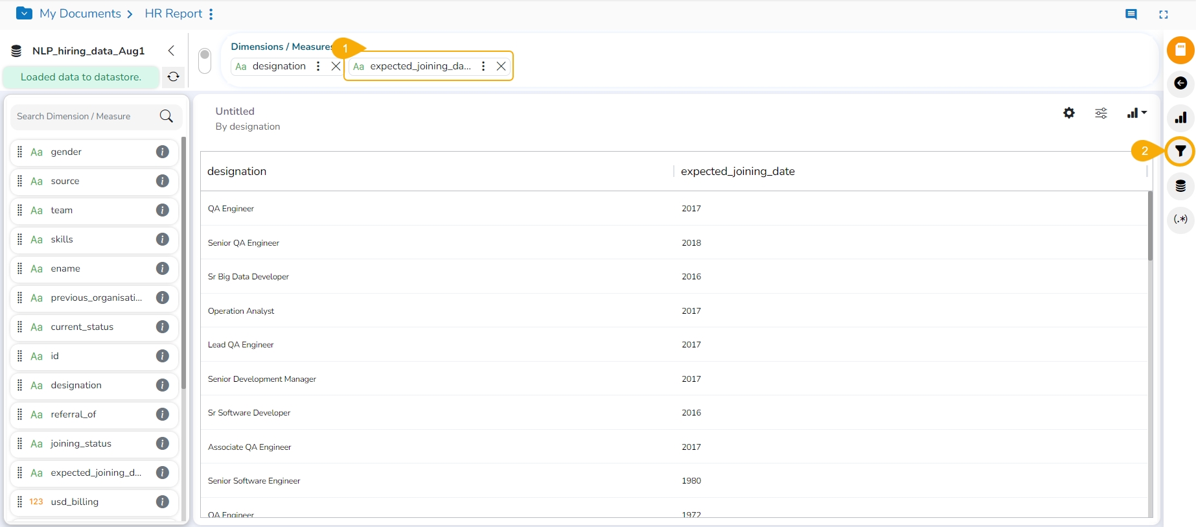The width and height of the screenshot is (1196, 527).
Task: Open the chart properties sliders icon
Action: [1101, 113]
